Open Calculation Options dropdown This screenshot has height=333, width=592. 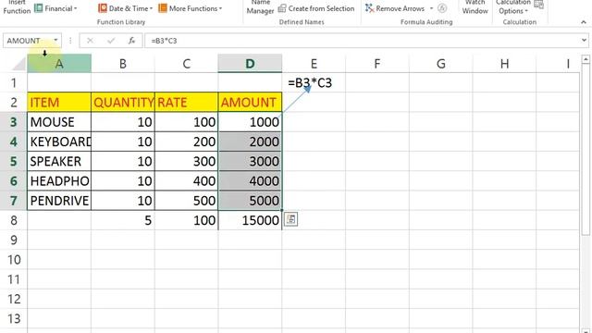pos(513,7)
